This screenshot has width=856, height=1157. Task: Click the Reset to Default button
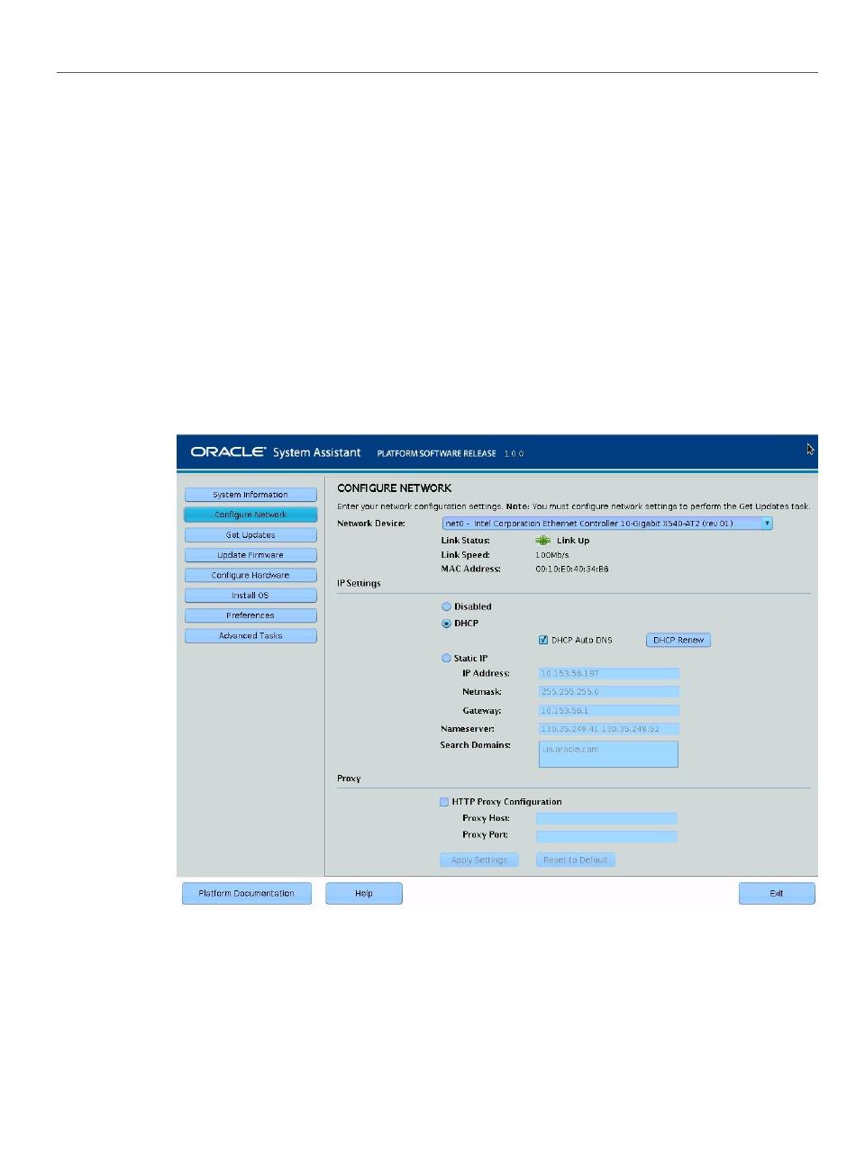click(x=576, y=860)
